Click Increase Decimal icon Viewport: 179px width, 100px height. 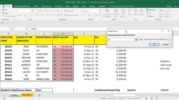tap(96, 15)
